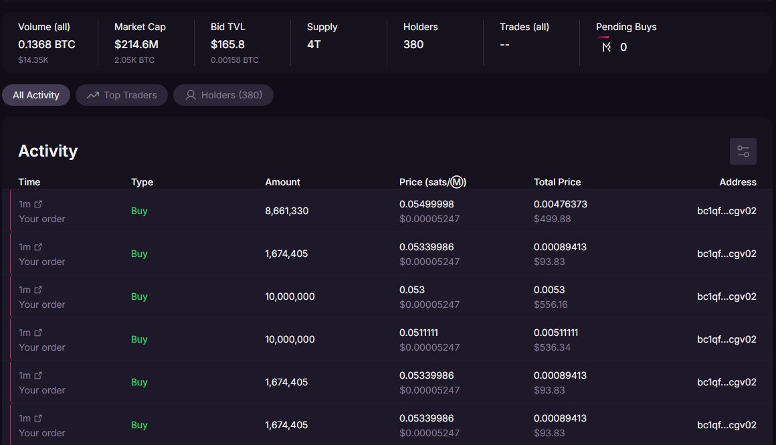
Task: Click the Market Cap value $214.6M
Action: pos(136,45)
